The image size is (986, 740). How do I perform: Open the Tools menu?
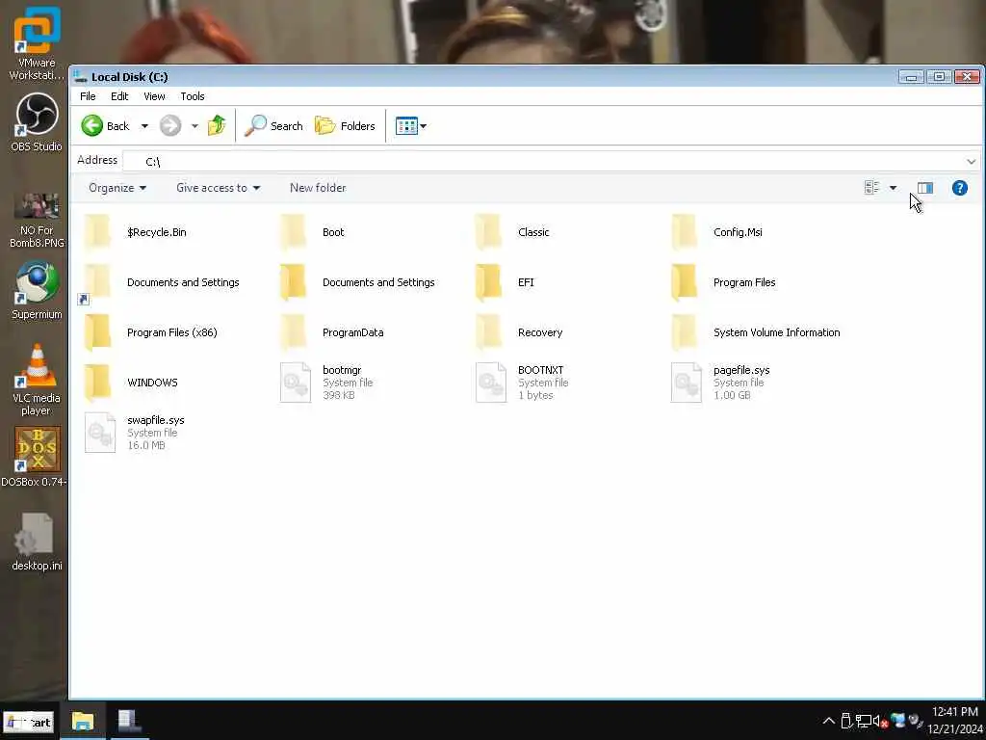click(x=193, y=96)
